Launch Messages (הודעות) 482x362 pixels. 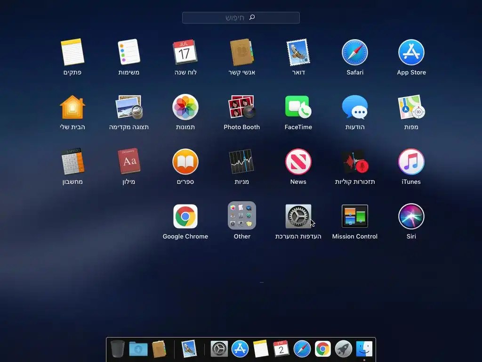point(355,107)
